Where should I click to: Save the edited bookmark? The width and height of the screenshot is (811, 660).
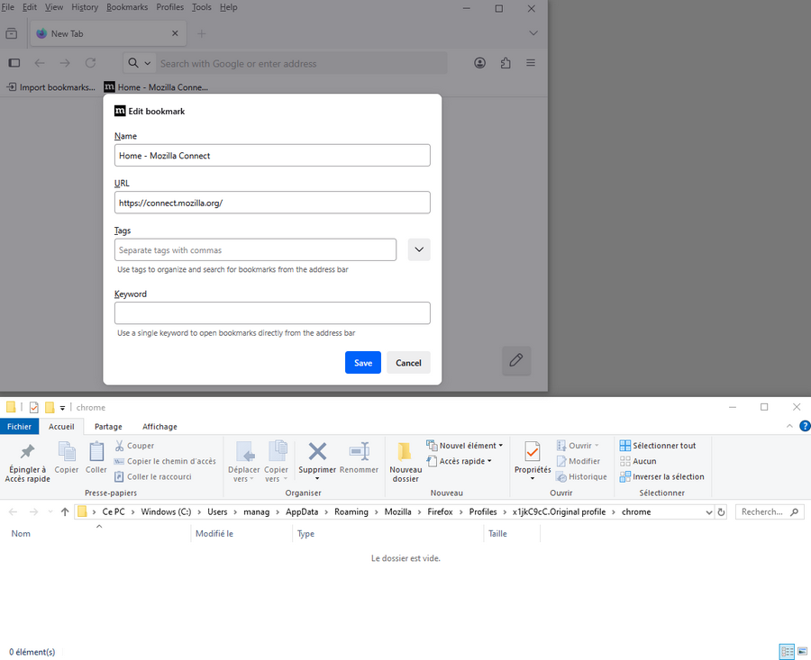362,363
